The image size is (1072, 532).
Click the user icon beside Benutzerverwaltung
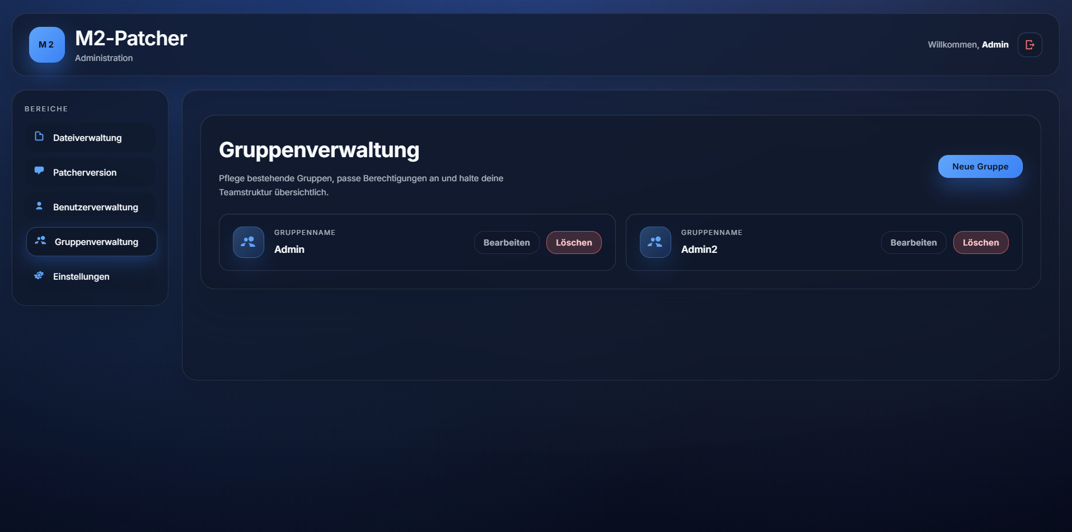39,206
